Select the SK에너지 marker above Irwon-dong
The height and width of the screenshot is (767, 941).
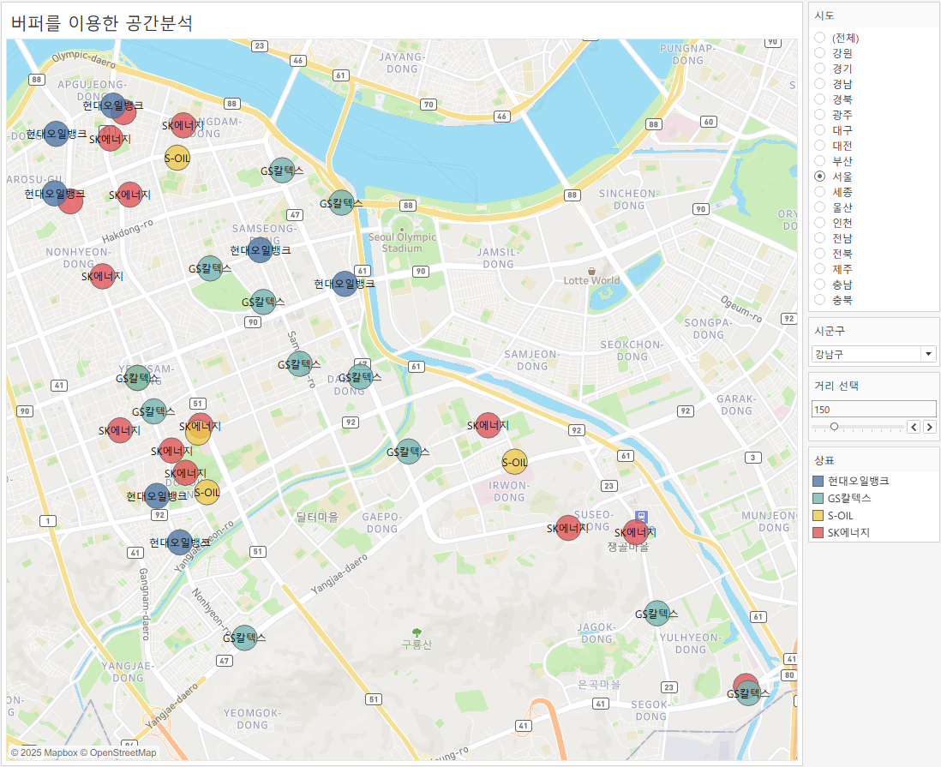(x=488, y=425)
